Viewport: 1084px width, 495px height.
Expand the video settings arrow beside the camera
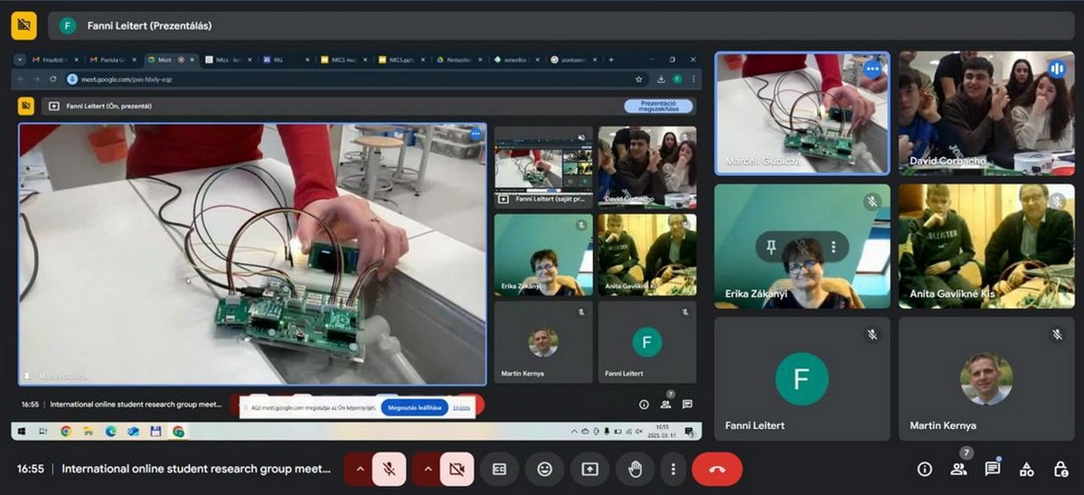pos(428,469)
